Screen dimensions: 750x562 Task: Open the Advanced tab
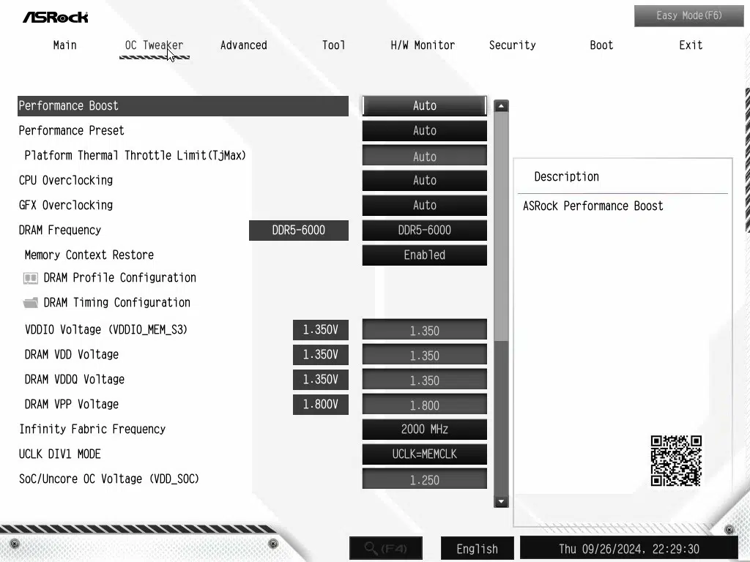243,45
